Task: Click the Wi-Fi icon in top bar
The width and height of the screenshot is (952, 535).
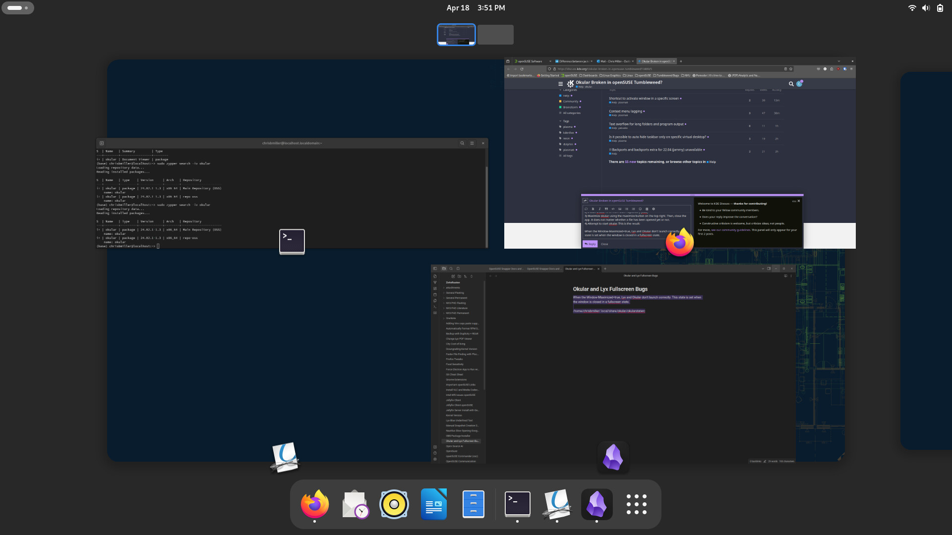Action: tap(912, 8)
